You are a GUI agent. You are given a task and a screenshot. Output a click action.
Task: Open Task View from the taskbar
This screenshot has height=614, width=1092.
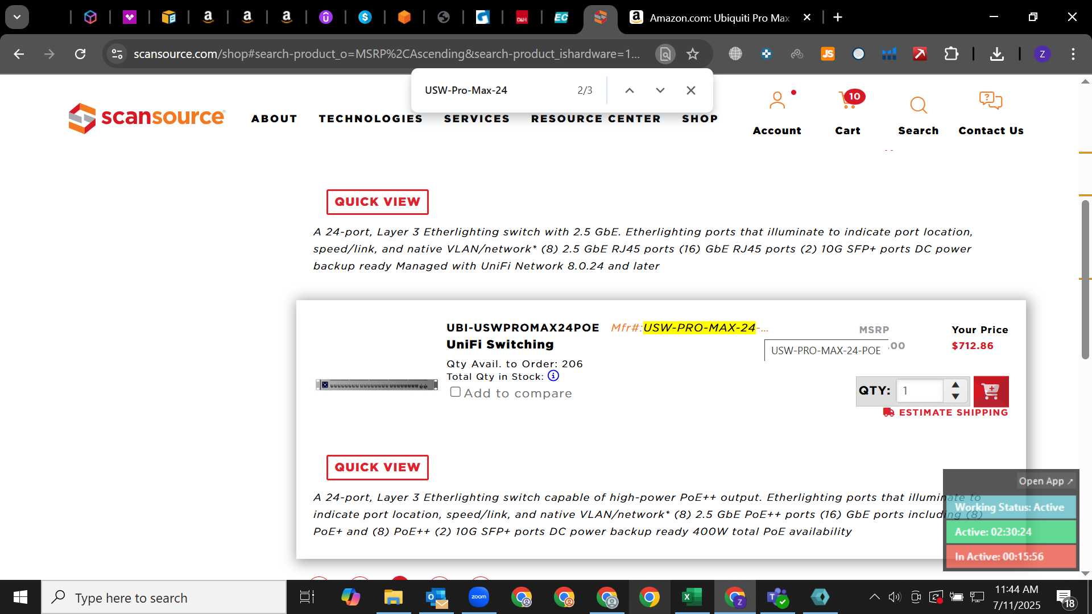coord(307,598)
